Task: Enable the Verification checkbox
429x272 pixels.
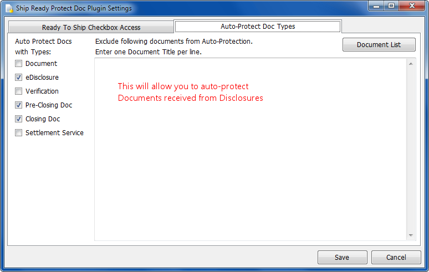Action: click(18, 91)
